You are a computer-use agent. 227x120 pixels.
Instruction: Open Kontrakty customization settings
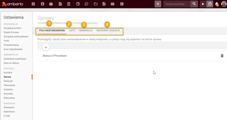tap(8, 94)
